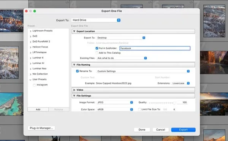
Task: Select the snowy hoodoos thumbnail at top right of the library
Action: point(214,21)
